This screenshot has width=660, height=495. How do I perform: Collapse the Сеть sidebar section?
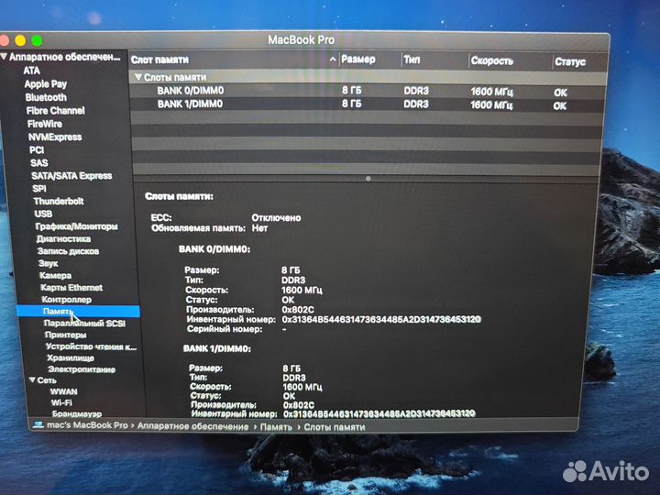(x=32, y=380)
